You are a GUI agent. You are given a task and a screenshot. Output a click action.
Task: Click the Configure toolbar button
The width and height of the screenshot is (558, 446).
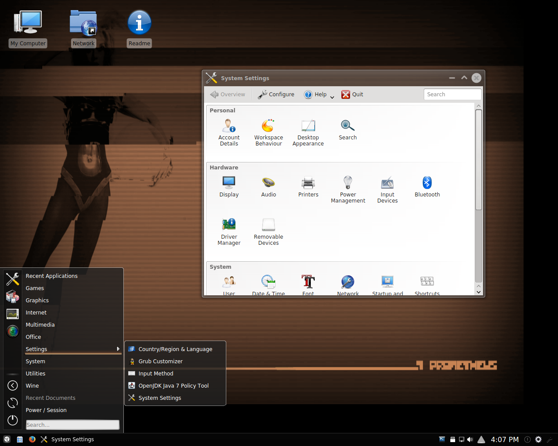[x=276, y=95]
